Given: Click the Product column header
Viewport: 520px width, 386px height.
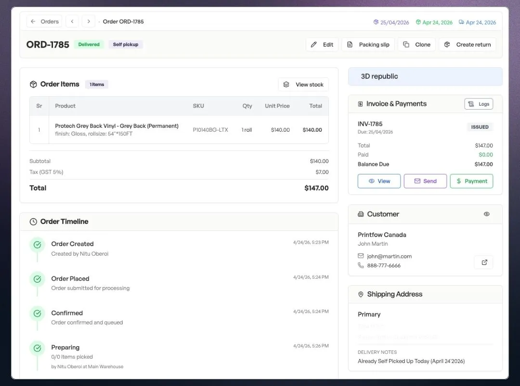Looking at the screenshot, I should click(65, 106).
